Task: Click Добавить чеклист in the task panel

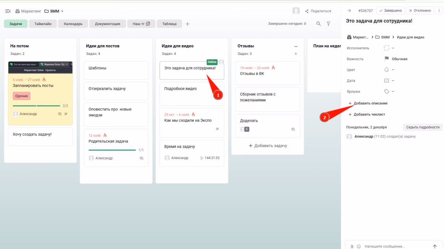Action: (x=367, y=114)
